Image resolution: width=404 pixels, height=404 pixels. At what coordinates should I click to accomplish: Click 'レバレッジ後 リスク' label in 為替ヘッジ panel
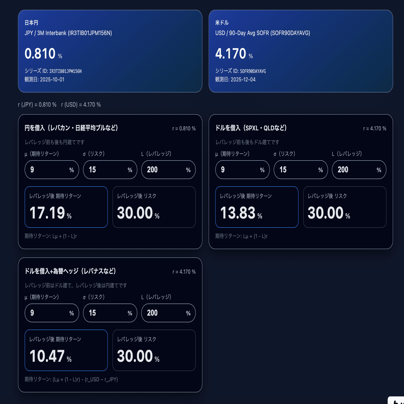point(137,339)
